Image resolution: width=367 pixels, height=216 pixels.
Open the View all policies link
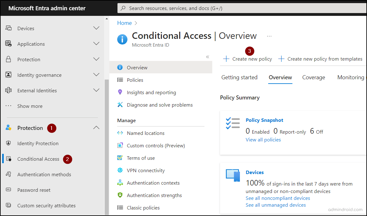263,140
